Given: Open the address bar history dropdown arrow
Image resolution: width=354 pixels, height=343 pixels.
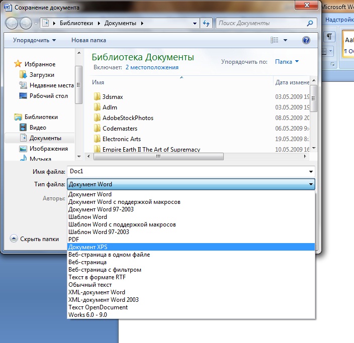Looking at the screenshot, I should pos(195,23).
